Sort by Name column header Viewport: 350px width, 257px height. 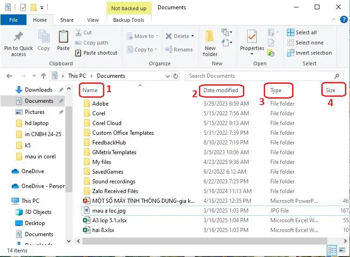coord(90,90)
